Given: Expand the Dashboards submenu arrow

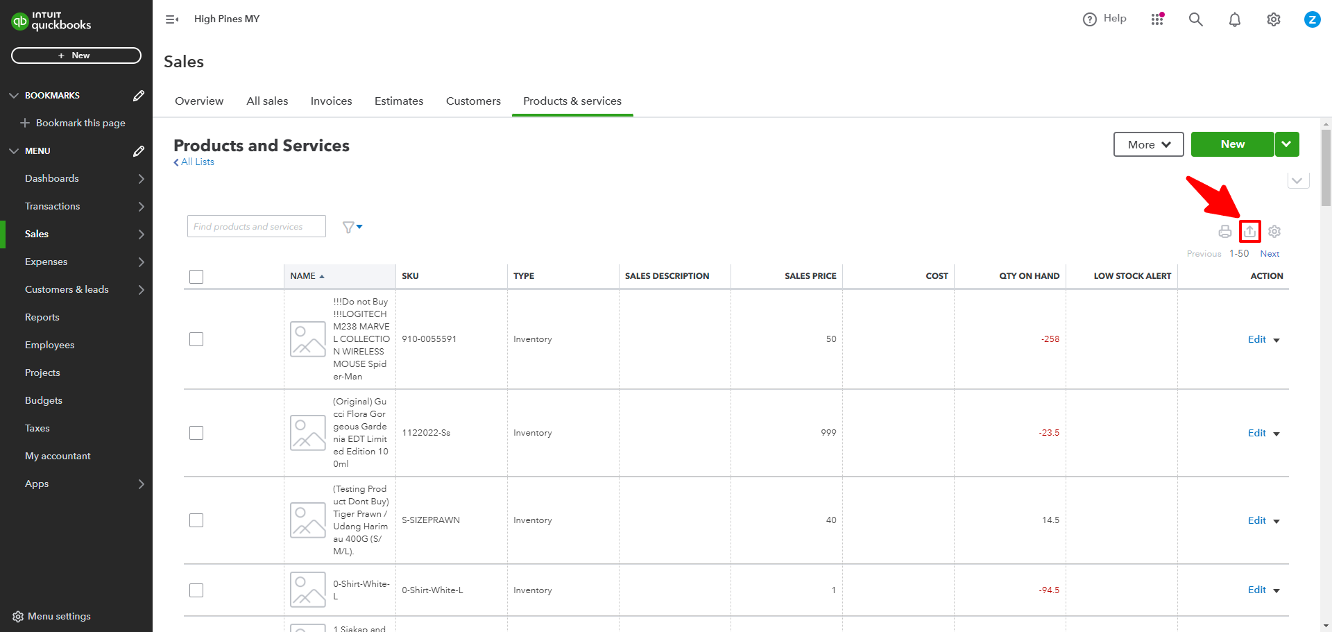Looking at the screenshot, I should [x=142, y=179].
